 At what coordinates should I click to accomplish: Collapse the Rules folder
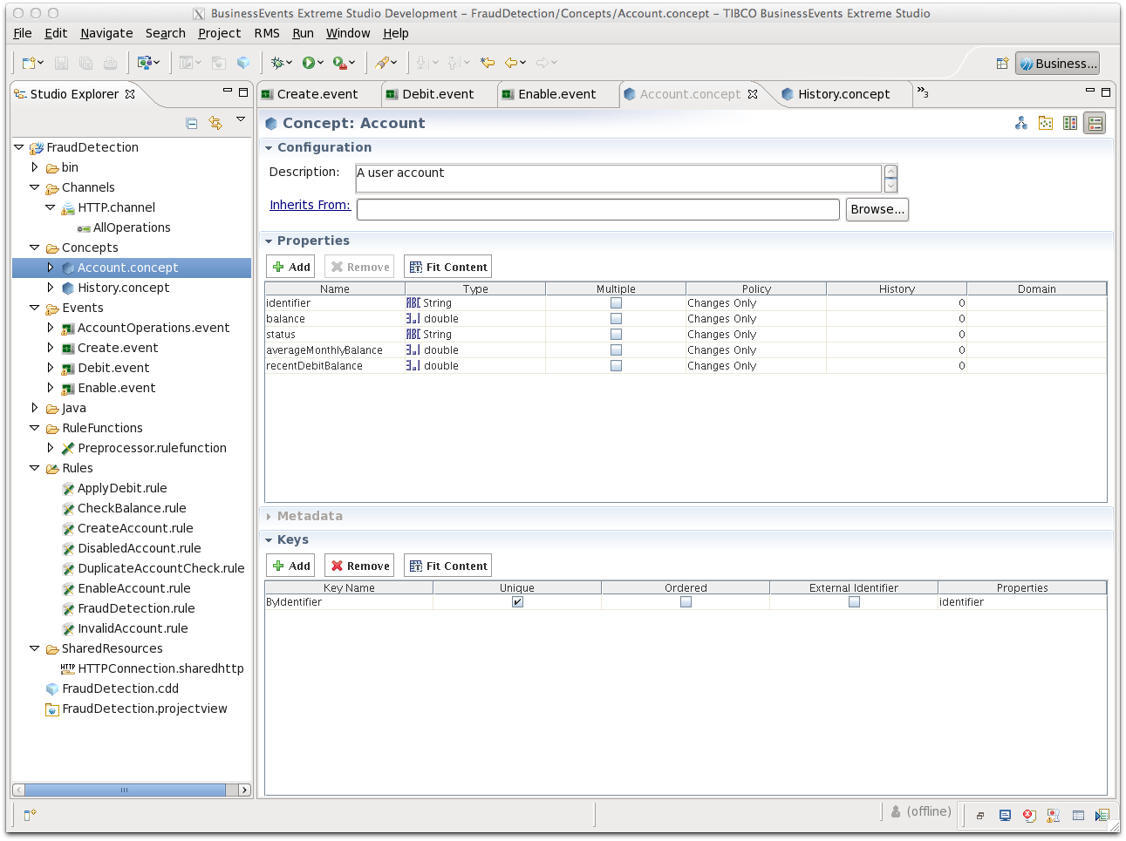[35, 468]
